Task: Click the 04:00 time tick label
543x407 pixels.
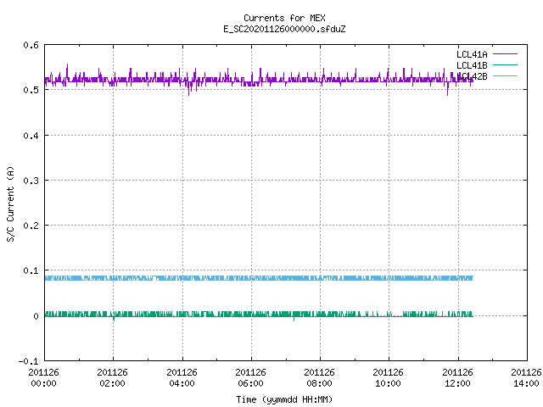Action: pyautogui.click(x=182, y=383)
